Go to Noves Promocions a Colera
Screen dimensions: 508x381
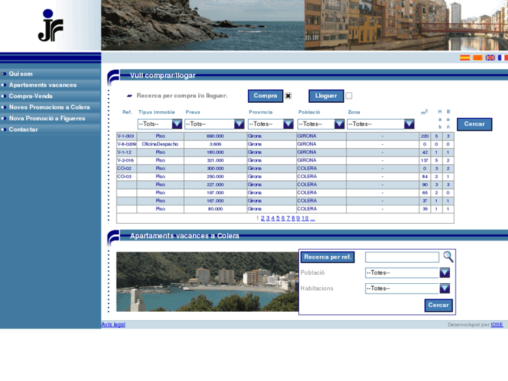pyautogui.click(x=49, y=108)
